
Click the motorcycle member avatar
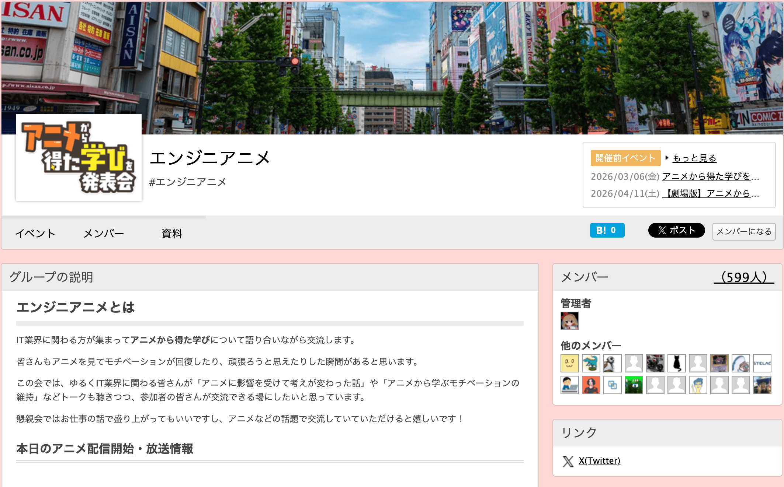655,363
